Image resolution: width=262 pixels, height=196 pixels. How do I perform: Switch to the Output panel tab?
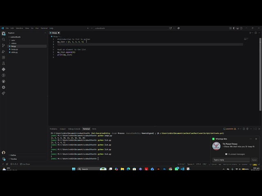click(63, 129)
